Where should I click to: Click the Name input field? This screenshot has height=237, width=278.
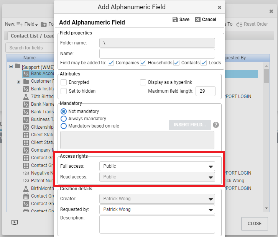[x=157, y=54]
